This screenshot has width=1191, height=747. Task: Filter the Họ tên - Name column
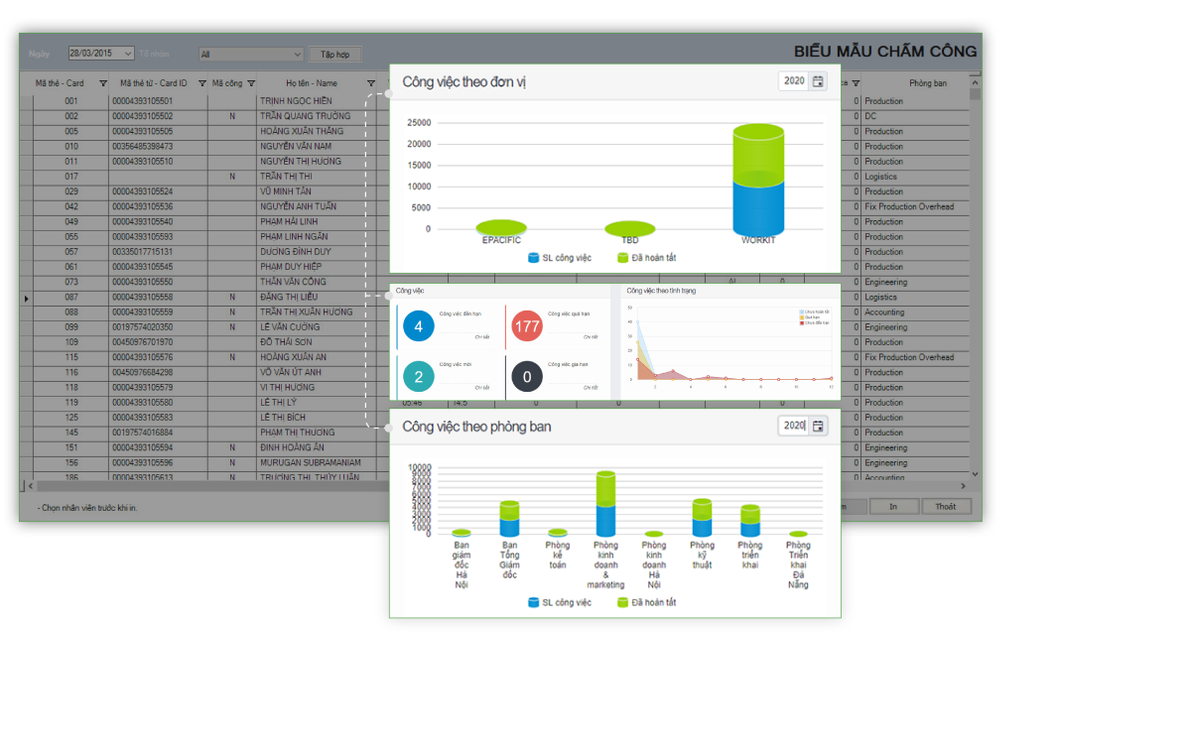point(371,84)
